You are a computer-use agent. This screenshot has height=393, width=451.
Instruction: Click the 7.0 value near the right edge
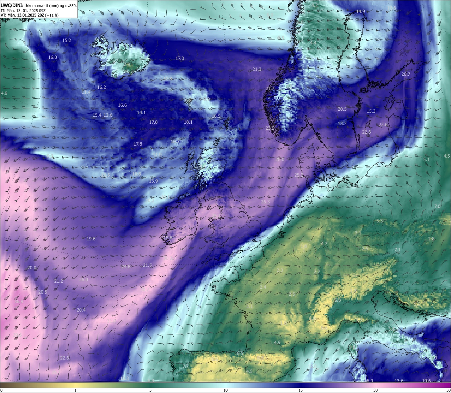pos(437,206)
